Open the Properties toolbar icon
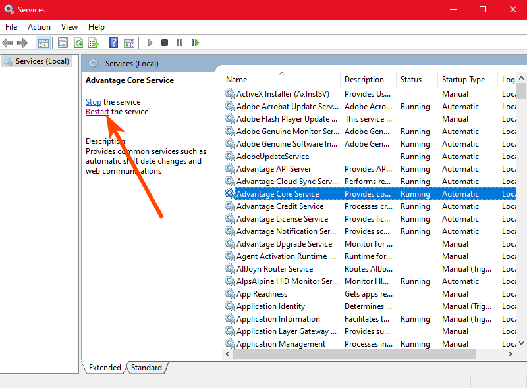The height and width of the screenshot is (388, 527). click(x=63, y=43)
